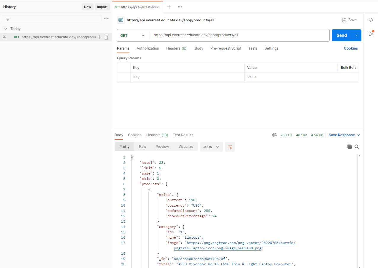This screenshot has width=378, height=268.
Task: Add history request to collection plus icon
Action: [x=99, y=37]
